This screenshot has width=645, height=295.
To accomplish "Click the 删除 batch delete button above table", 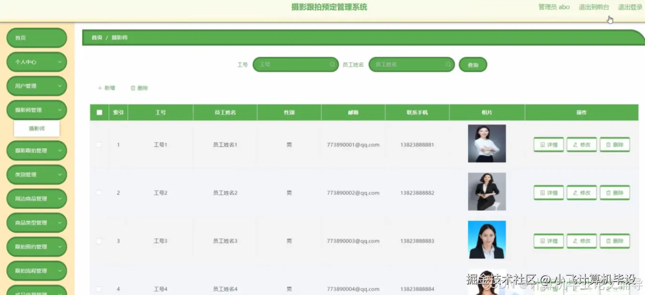I will 139,88.
